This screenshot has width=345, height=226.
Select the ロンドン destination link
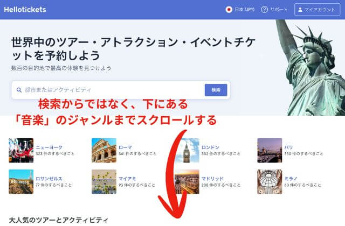click(210, 147)
